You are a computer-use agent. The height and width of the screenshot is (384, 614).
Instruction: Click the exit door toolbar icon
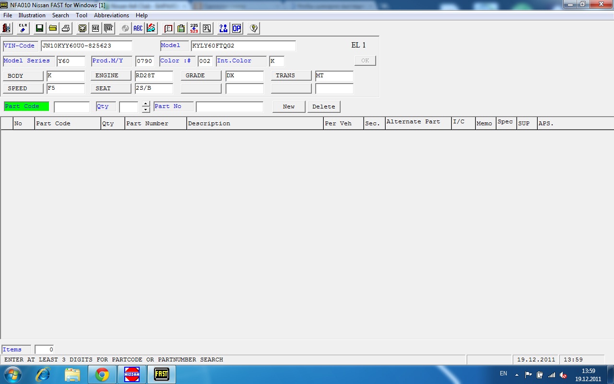pyautogui.click(x=6, y=28)
